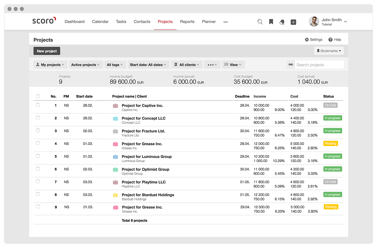Open the search magnifier icon in header
This screenshot has height=247, width=376.
pyautogui.click(x=260, y=22)
